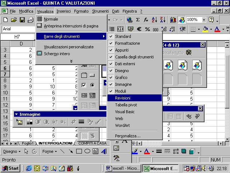Uncheck the Formattazione toolbar entry
Screen dimensions: 230x173
(135, 43)
